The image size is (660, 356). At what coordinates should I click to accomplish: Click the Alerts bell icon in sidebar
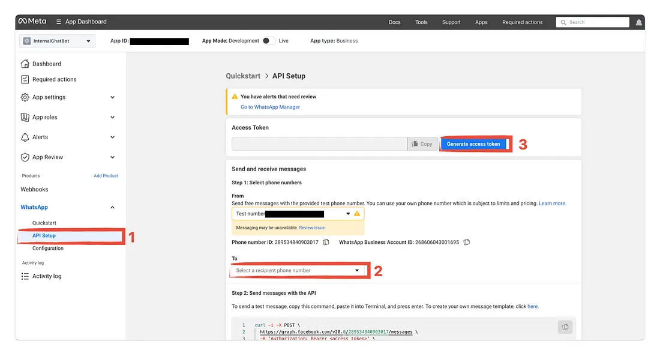tap(25, 137)
